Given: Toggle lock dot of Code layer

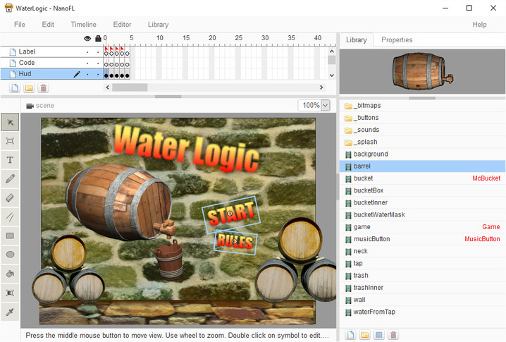Looking at the screenshot, I should pyautogui.click(x=98, y=63).
